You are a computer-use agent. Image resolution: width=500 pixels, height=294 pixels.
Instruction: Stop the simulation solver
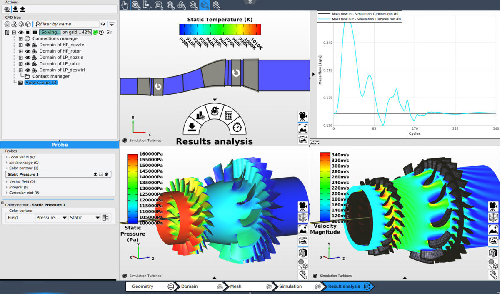tap(28, 32)
